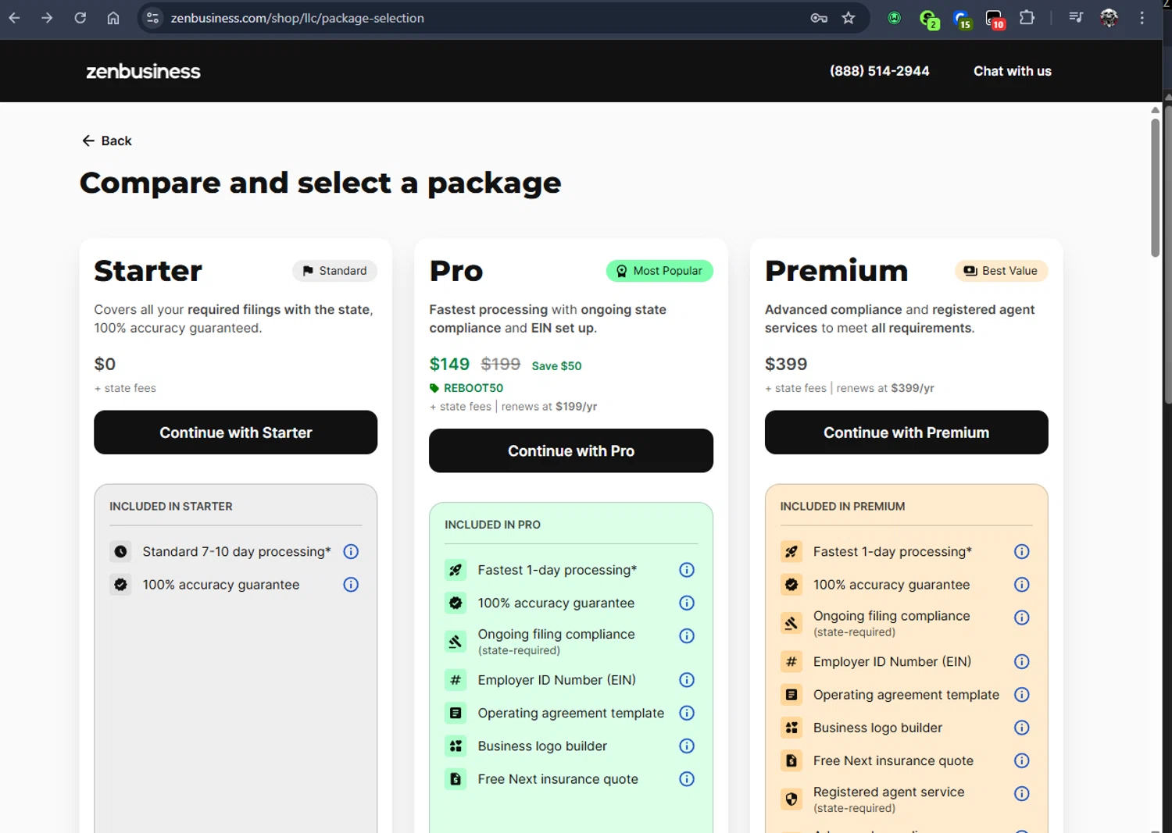Click the Compare and select a package heading

coord(320,183)
